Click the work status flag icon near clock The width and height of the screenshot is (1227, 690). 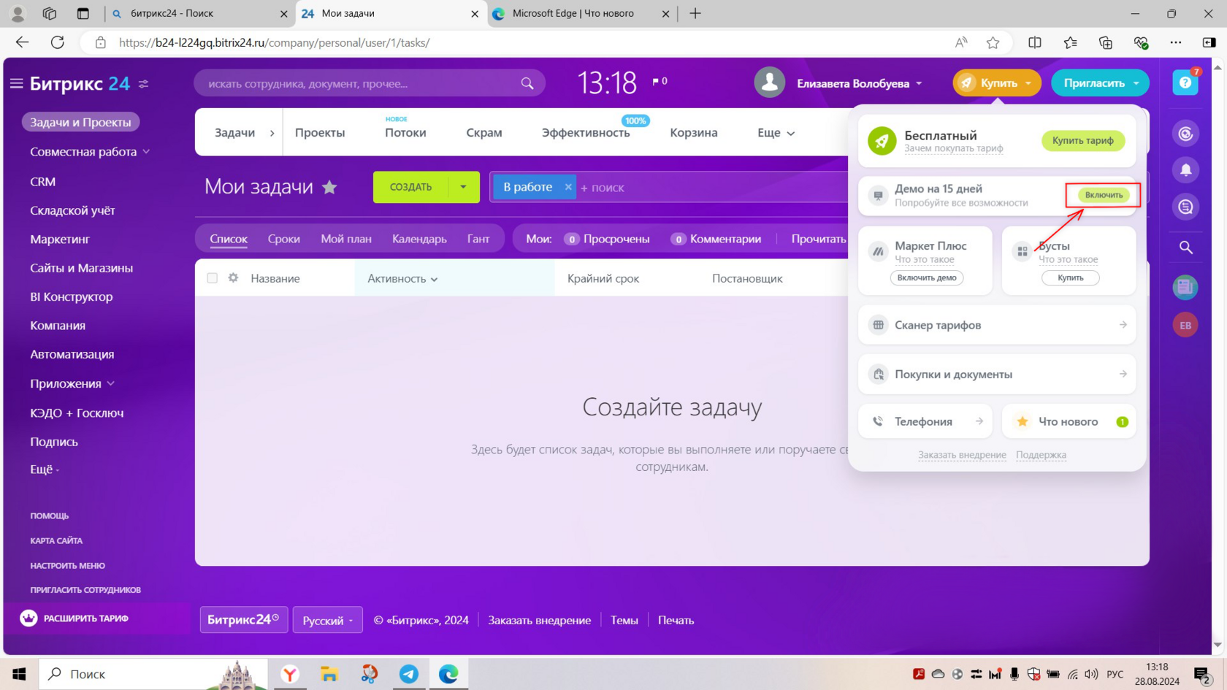pos(656,82)
